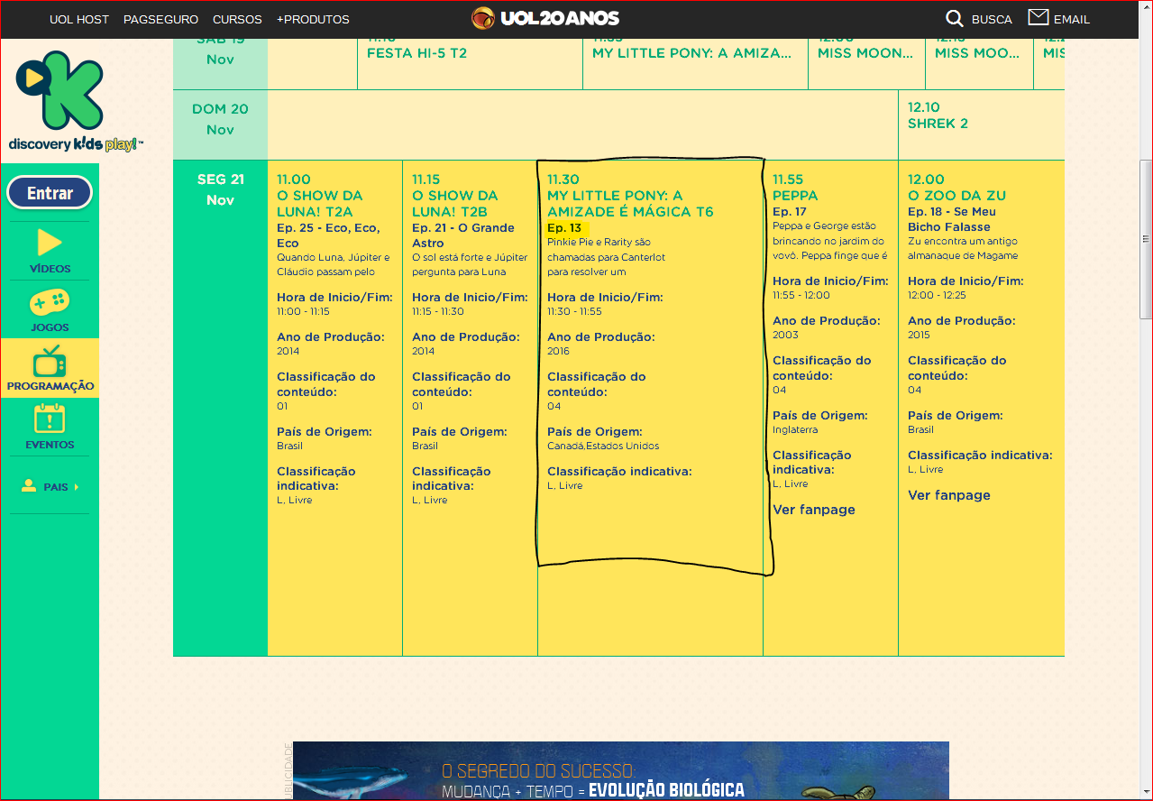Open the Vídeos play icon
The height and width of the screenshot is (801, 1153).
click(50, 243)
